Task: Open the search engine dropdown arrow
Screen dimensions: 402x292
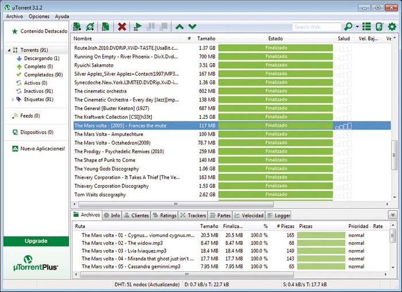Action: (x=357, y=26)
